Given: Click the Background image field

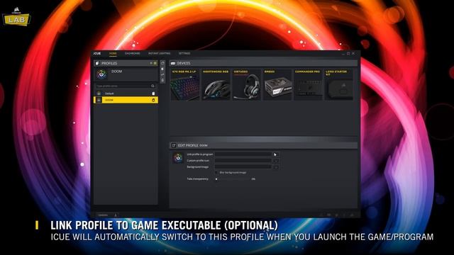Looking at the screenshot, I should click(x=243, y=167).
